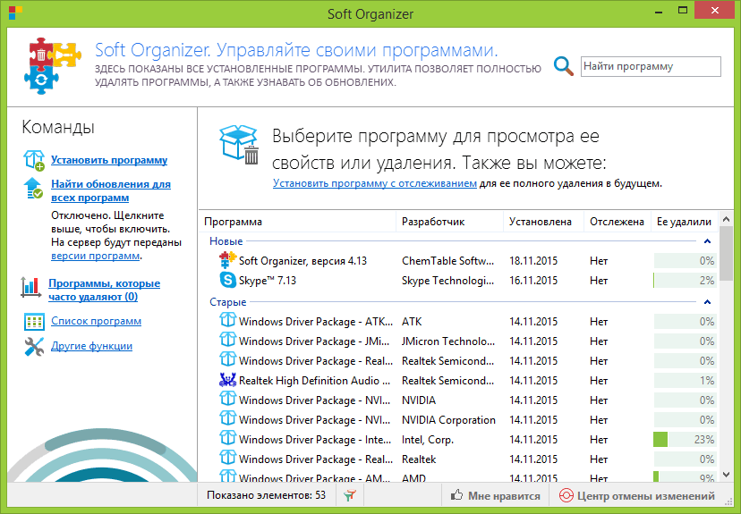Click the Realtek High Definition Audio crab icon

[227, 381]
